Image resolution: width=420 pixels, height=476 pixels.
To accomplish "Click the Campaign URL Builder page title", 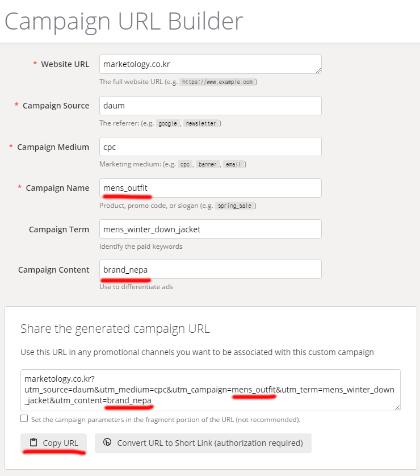I will 124,22.
